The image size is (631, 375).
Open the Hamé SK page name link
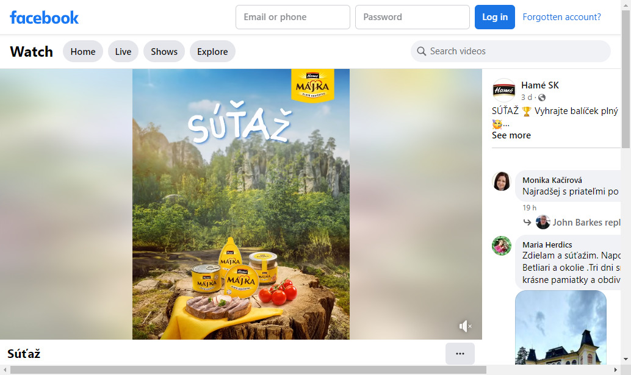539,85
